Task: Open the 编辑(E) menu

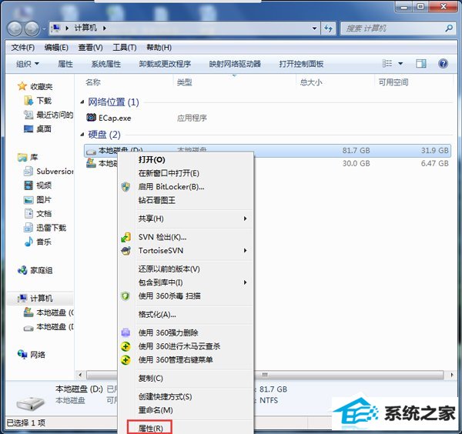Action: 56,48
